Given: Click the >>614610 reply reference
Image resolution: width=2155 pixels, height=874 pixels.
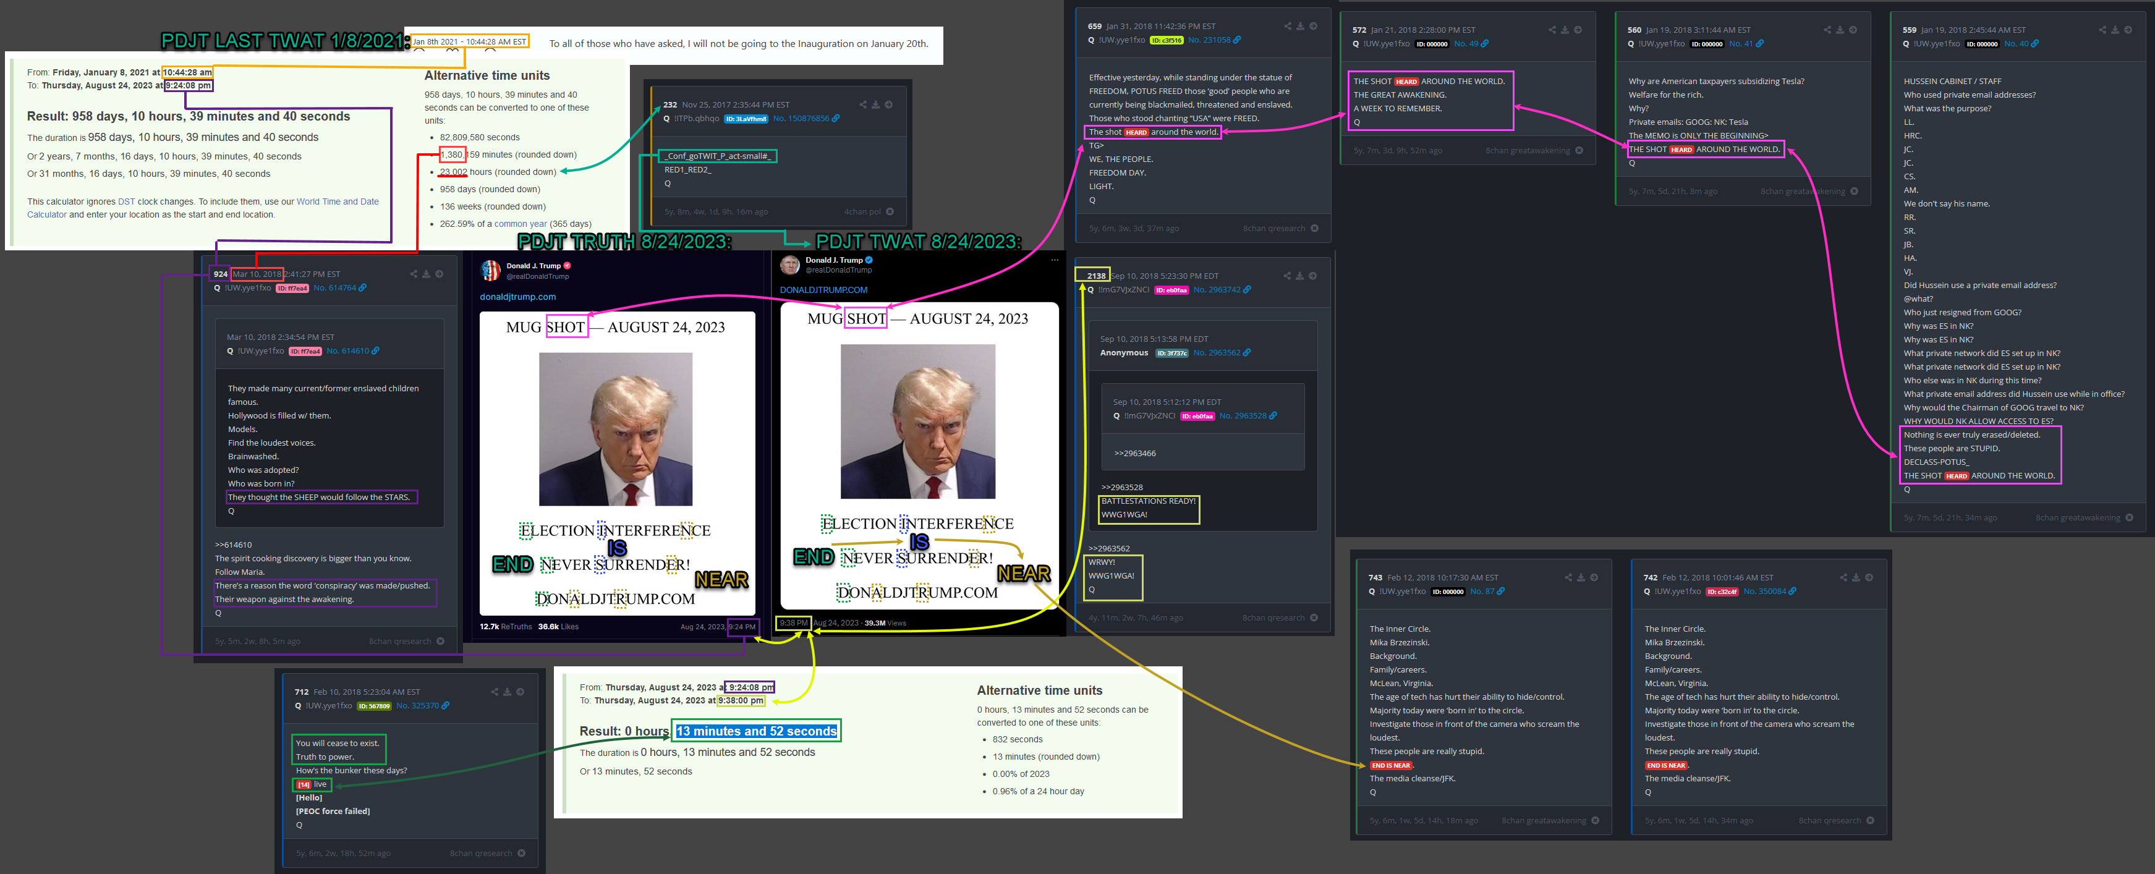Looking at the screenshot, I should coord(234,545).
